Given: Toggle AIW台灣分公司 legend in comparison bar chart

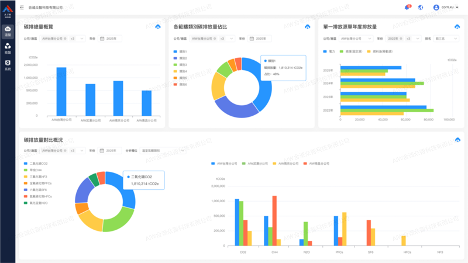Looking at the screenshot, I should 224,164.
